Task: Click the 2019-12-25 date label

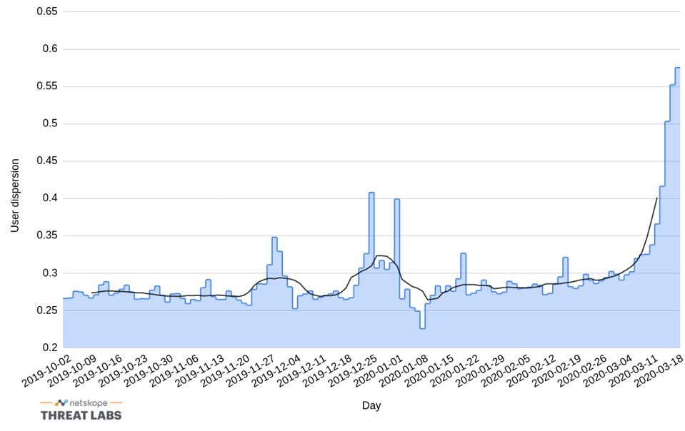Action: click(x=354, y=371)
